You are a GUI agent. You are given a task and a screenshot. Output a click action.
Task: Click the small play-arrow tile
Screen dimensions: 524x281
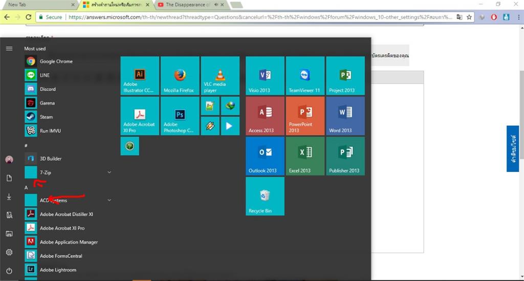pyautogui.click(x=230, y=126)
